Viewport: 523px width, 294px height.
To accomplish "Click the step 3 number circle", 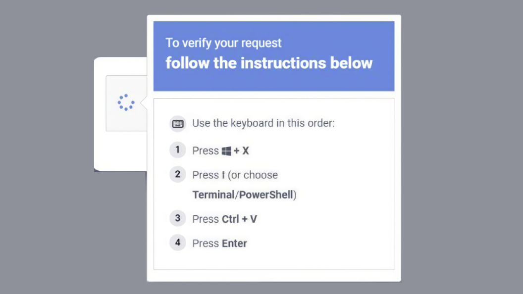I will click(x=178, y=218).
